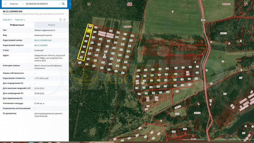
Task: Switch to the Информация tab
Action: point(17,25)
